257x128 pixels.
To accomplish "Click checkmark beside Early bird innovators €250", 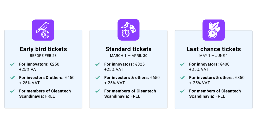I will click(x=12, y=64).
